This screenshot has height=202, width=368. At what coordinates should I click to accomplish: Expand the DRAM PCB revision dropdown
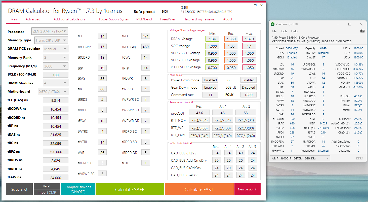coord(56,49)
